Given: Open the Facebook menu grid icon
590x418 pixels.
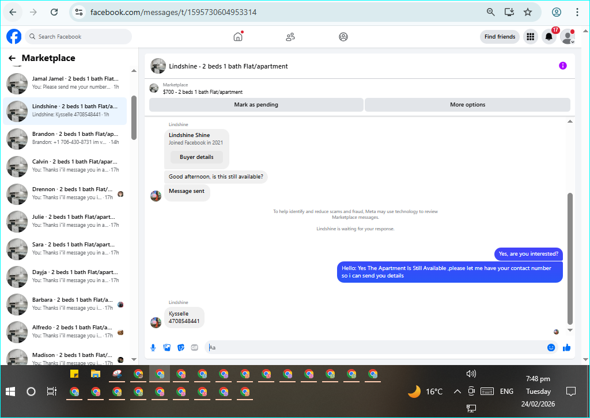Looking at the screenshot, I should click(530, 36).
